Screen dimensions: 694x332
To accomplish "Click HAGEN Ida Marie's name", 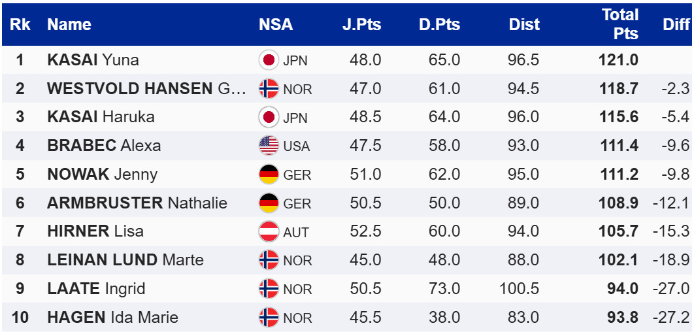I will click(x=112, y=318).
